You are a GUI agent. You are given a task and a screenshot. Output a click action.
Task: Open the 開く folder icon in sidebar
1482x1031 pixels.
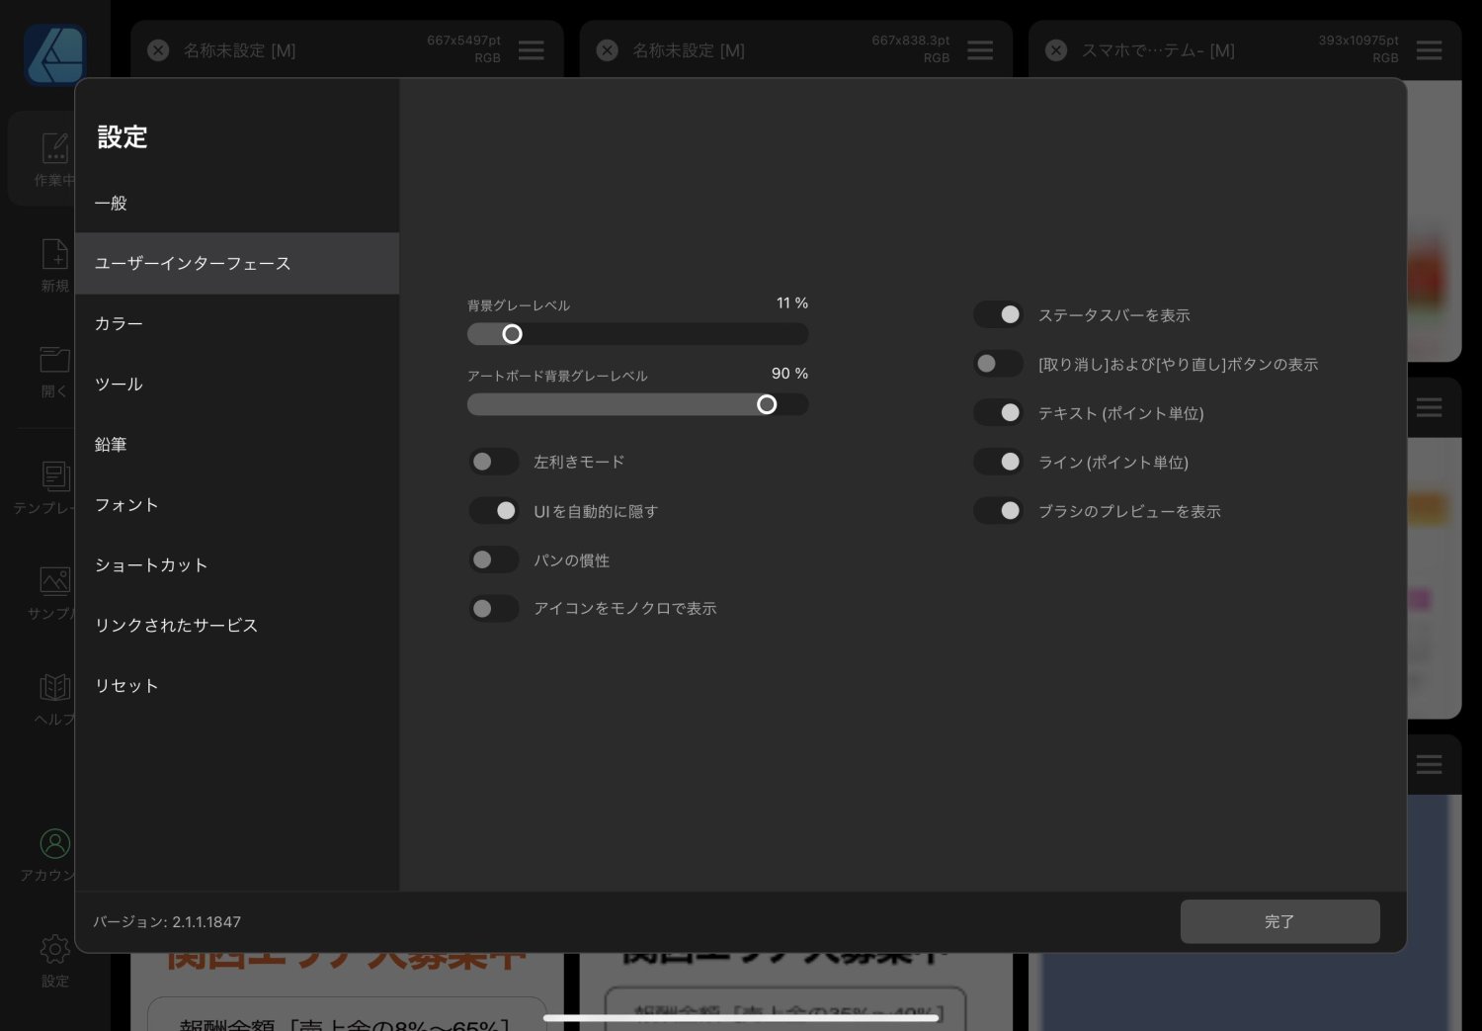tap(55, 359)
